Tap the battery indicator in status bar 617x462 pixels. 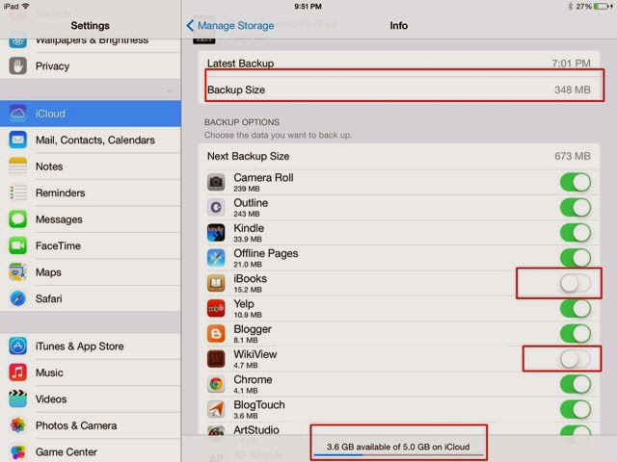(602, 7)
